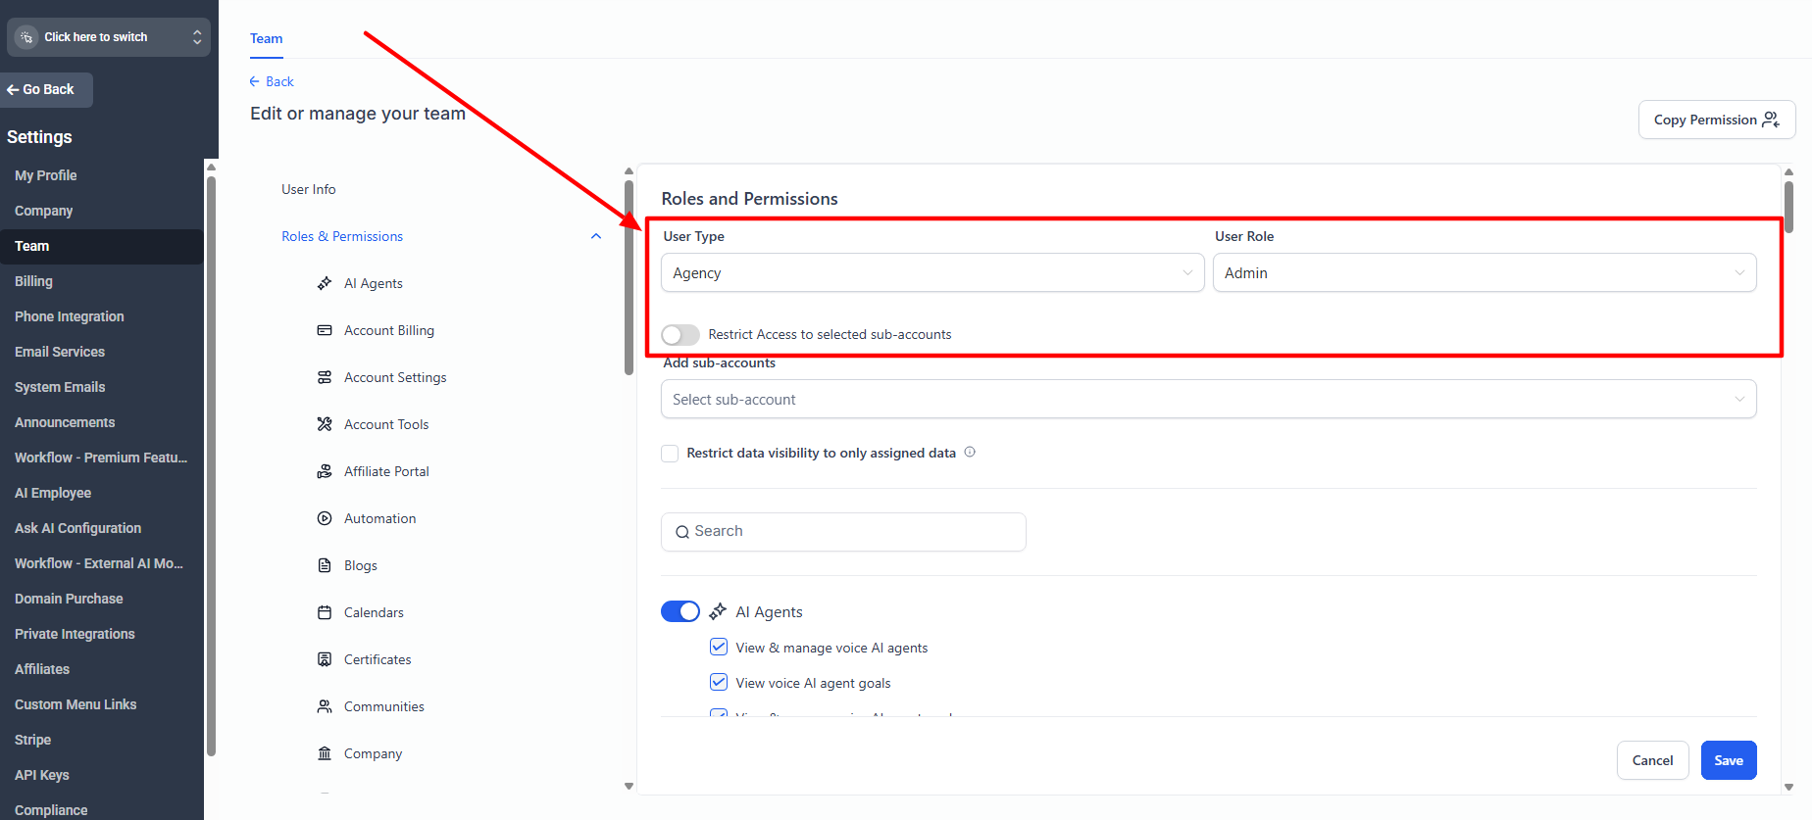Collapse the Roles & Permissions section chevron

[x=596, y=236]
